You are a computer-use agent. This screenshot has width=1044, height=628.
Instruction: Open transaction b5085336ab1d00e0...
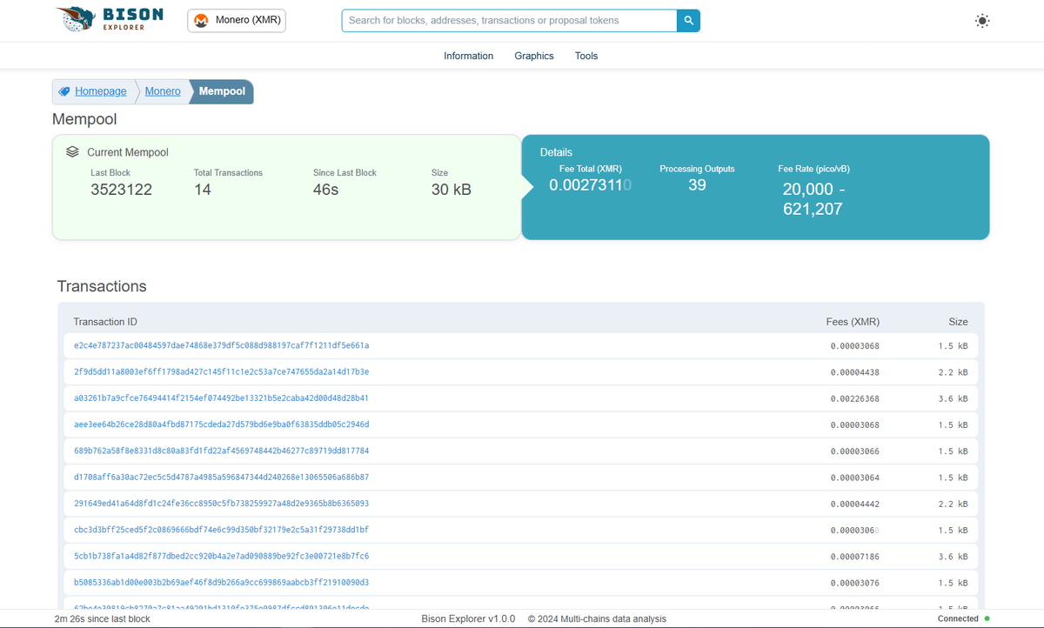(222, 582)
